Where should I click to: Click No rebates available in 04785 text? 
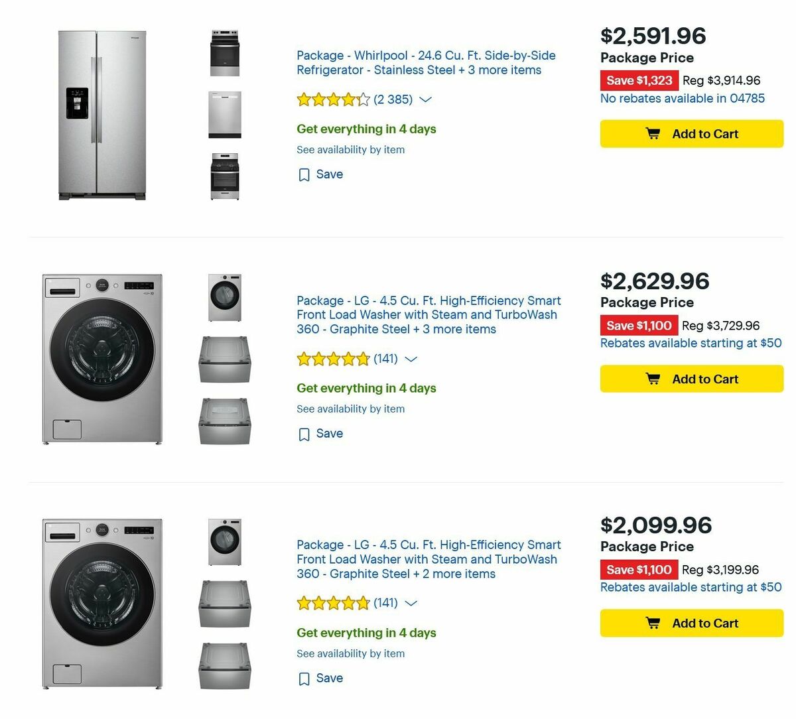tap(683, 98)
